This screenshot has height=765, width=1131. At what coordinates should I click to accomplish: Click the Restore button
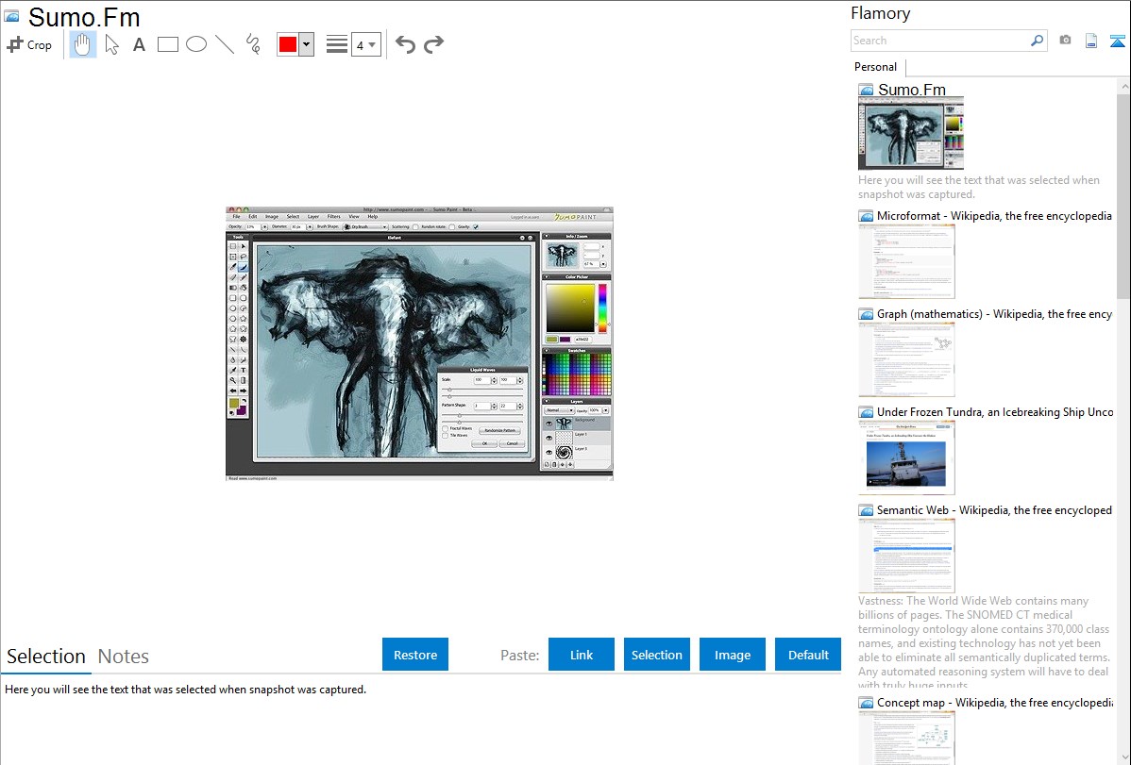click(x=415, y=655)
